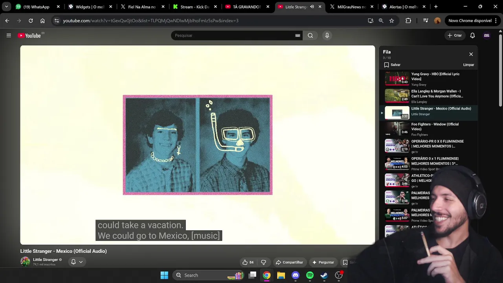Viewport: 503px width, 283px height.
Task: Play Foo Fighters - Window queue item
Action: click(428, 129)
